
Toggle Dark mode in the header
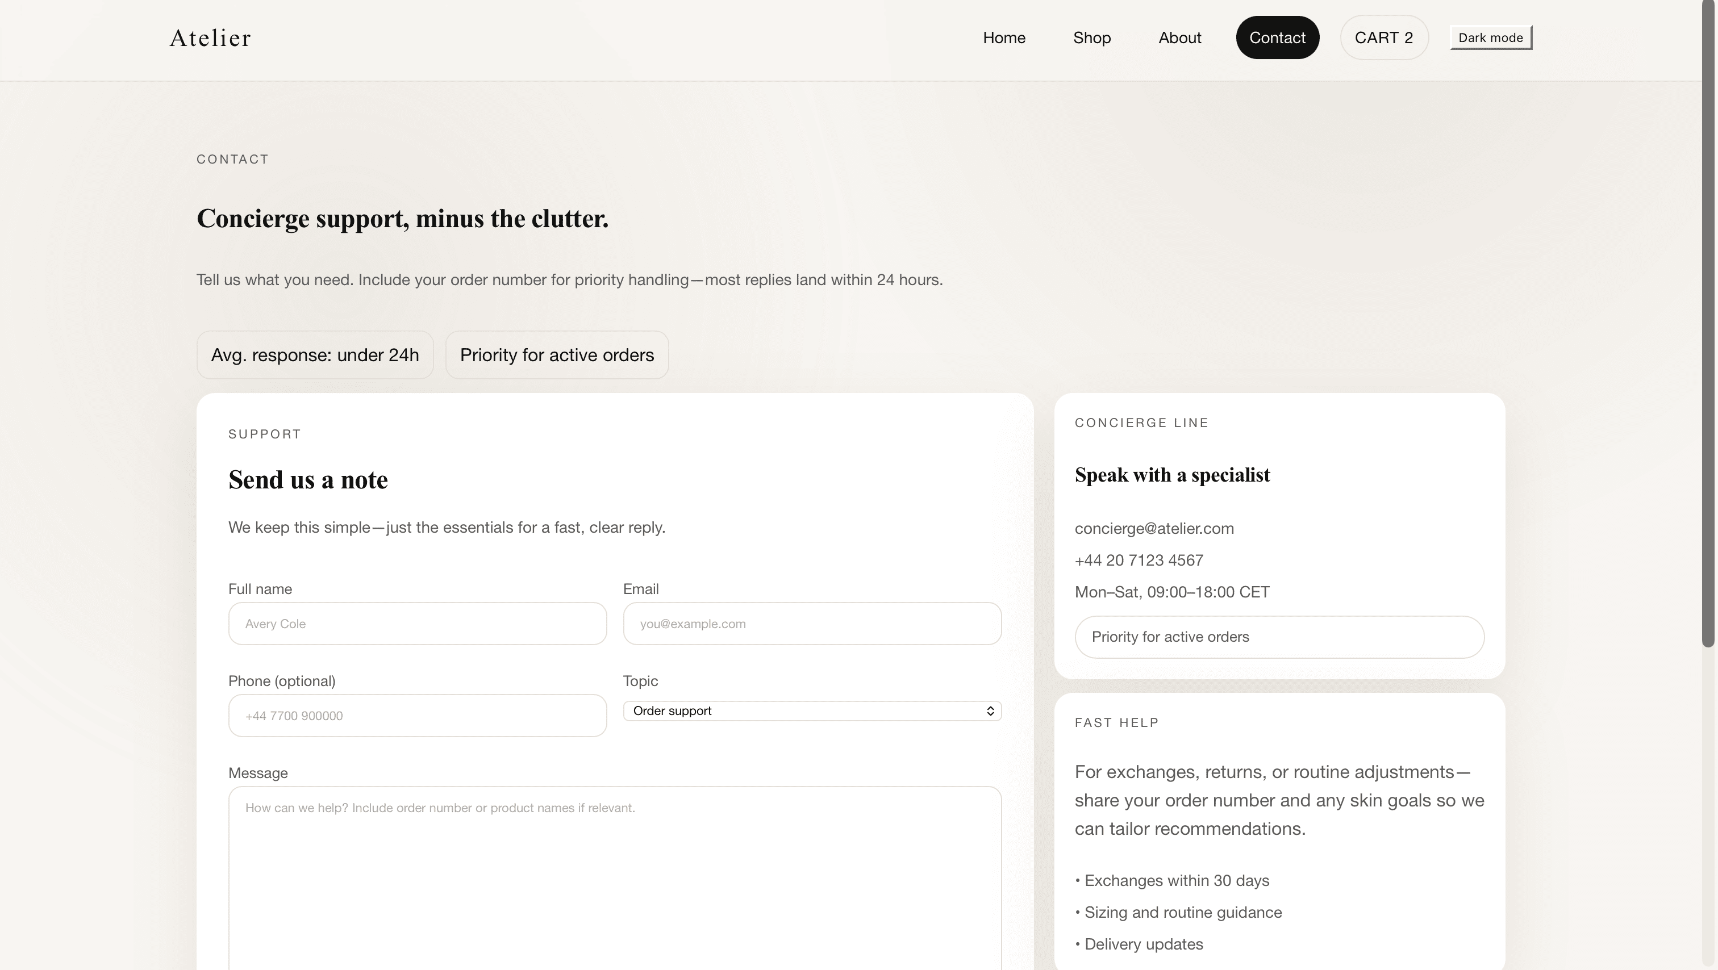(x=1490, y=37)
